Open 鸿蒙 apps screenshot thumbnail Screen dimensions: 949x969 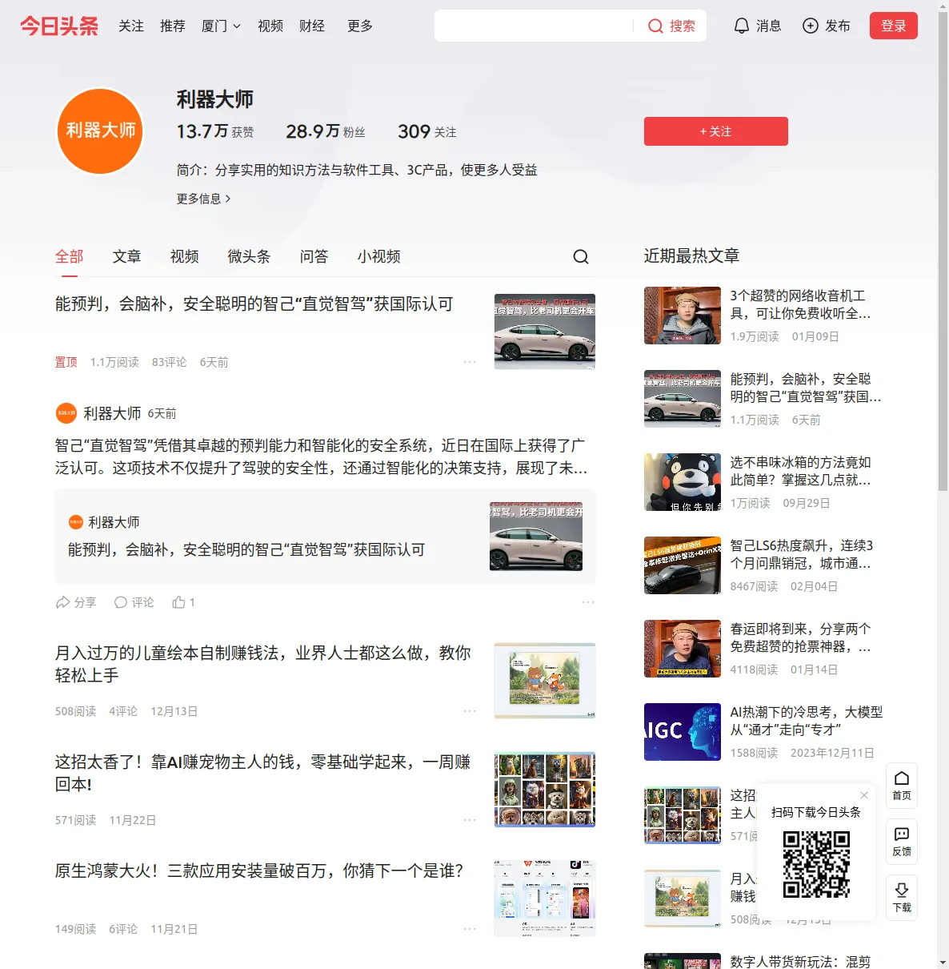click(545, 899)
